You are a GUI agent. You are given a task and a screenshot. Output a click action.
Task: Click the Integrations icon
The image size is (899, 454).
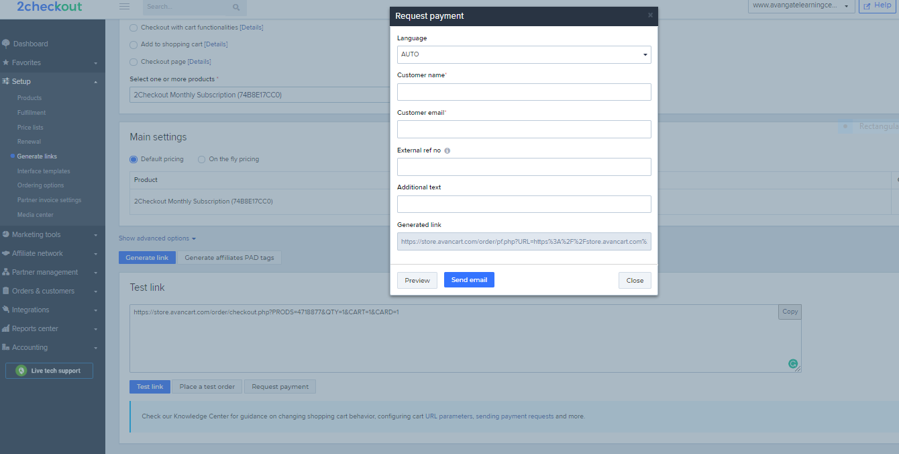[6, 310]
